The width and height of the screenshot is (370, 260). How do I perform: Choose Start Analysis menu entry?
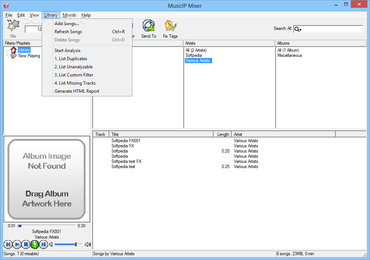87,51
